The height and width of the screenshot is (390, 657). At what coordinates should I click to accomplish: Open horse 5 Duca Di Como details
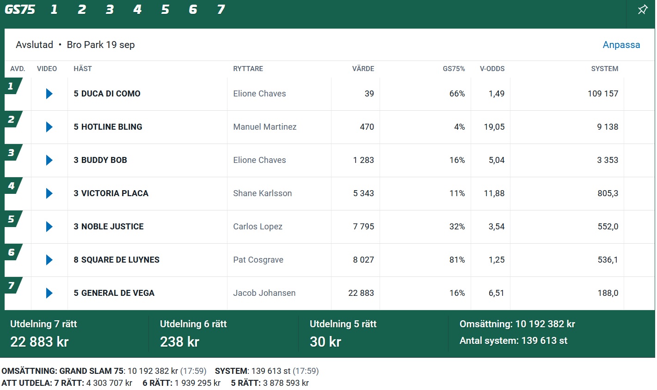click(107, 94)
